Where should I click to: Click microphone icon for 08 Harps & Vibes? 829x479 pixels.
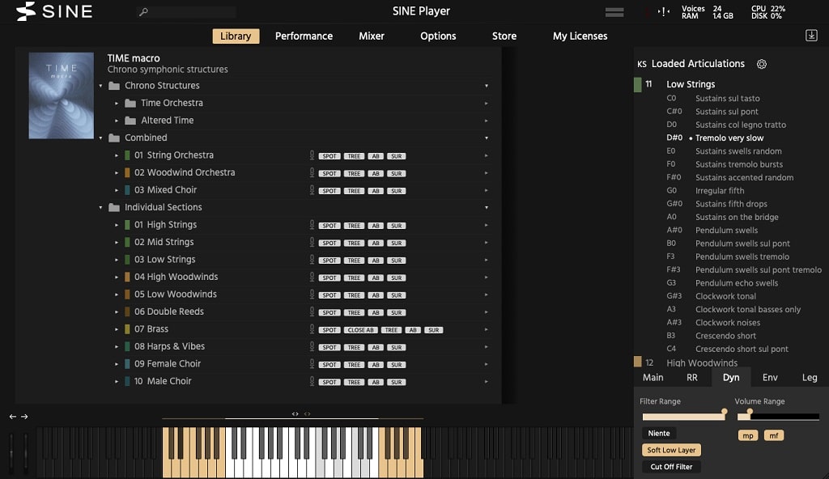[x=312, y=346]
